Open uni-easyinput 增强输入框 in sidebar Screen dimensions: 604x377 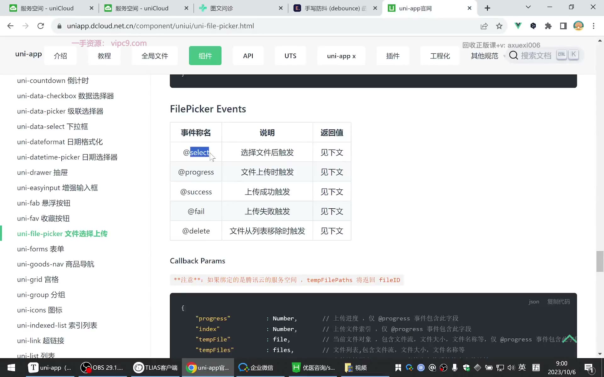[x=58, y=188]
